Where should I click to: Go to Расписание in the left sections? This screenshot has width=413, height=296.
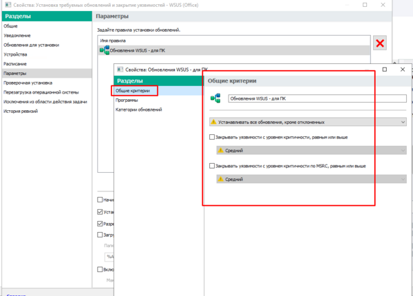pos(17,63)
